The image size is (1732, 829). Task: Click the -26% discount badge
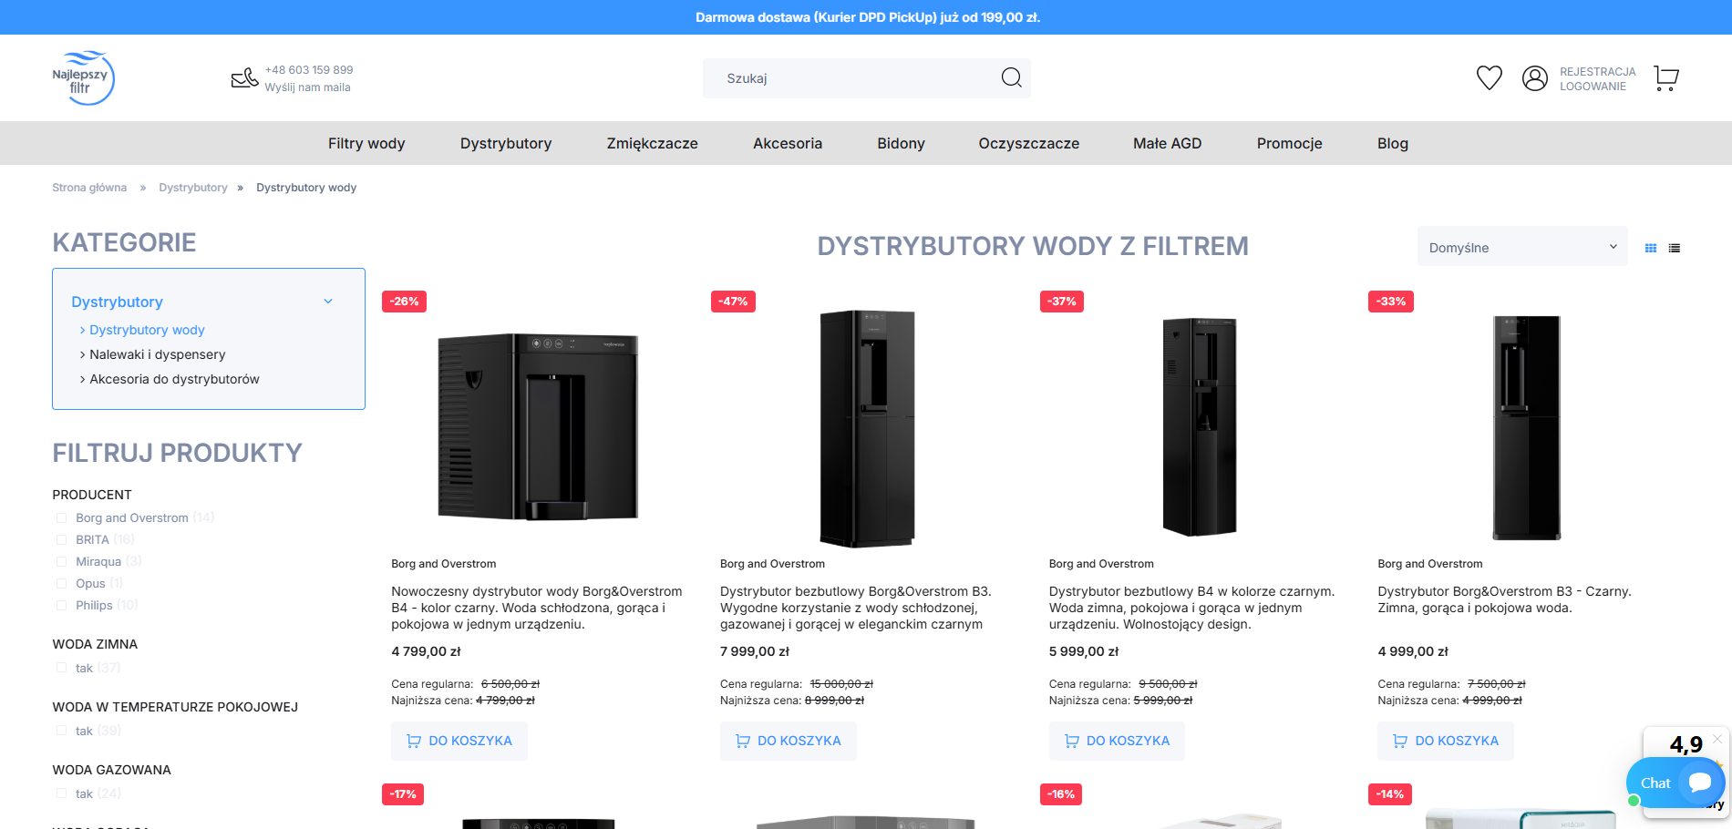click(x=404, y=302)
